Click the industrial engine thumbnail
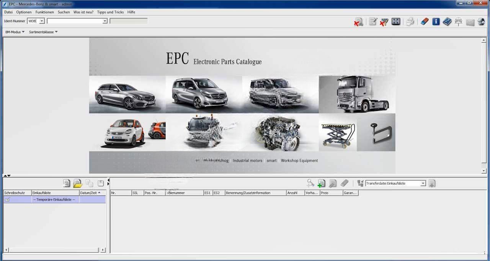The height and width of the screenshot is (261, 490). (x=280, y=132)
